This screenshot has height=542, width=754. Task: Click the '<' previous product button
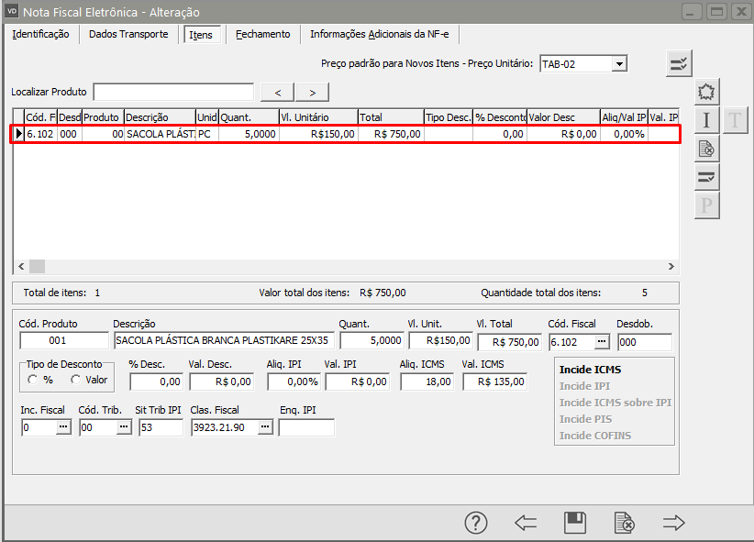coord(277,92)
